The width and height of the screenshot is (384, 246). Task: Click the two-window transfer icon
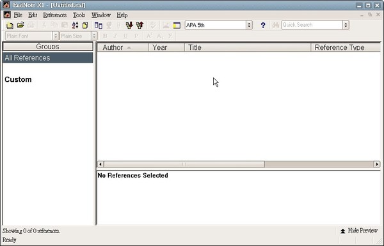pyautogui.click(x=99, y=25)
